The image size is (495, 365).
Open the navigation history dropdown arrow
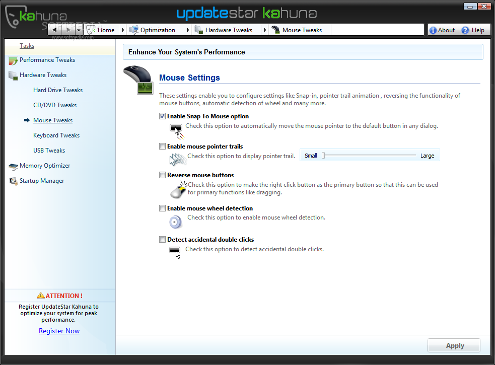[x=79, y=30]
